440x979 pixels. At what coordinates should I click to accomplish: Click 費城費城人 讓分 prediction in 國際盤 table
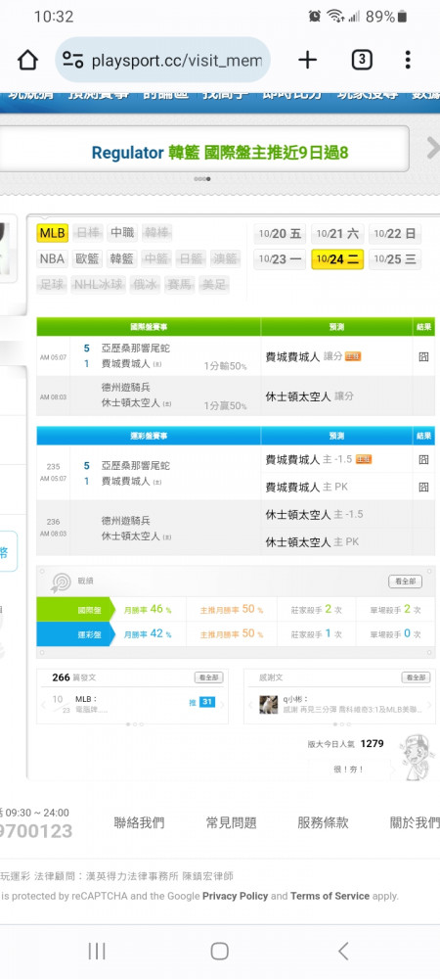click(304, 357)
